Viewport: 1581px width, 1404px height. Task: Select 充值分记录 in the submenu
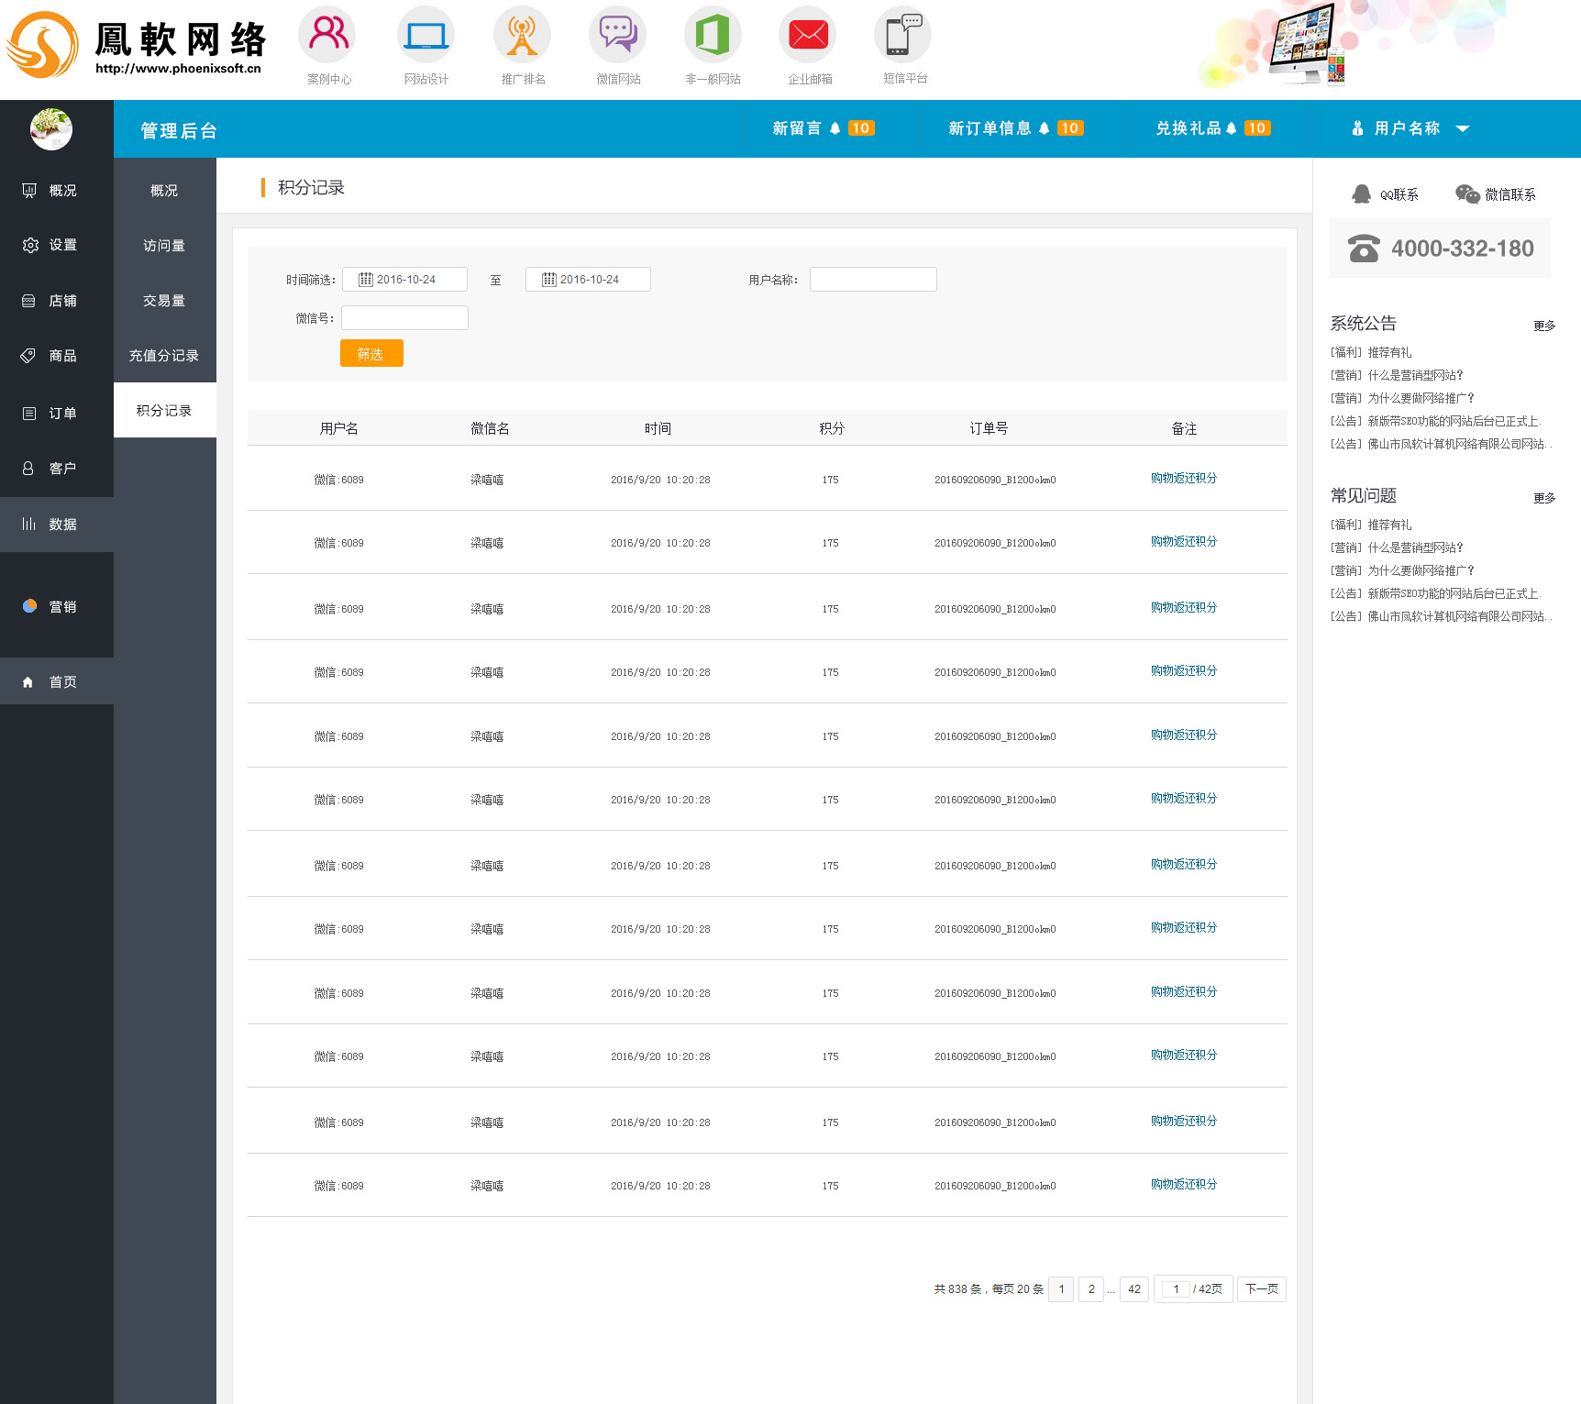pyautogui.click(x=164, y=356)
